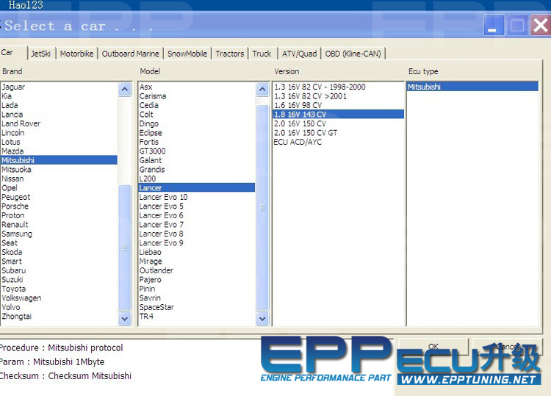Select TR4 model
The width and height of the screenshot is (551, 396).
point(197,316)
